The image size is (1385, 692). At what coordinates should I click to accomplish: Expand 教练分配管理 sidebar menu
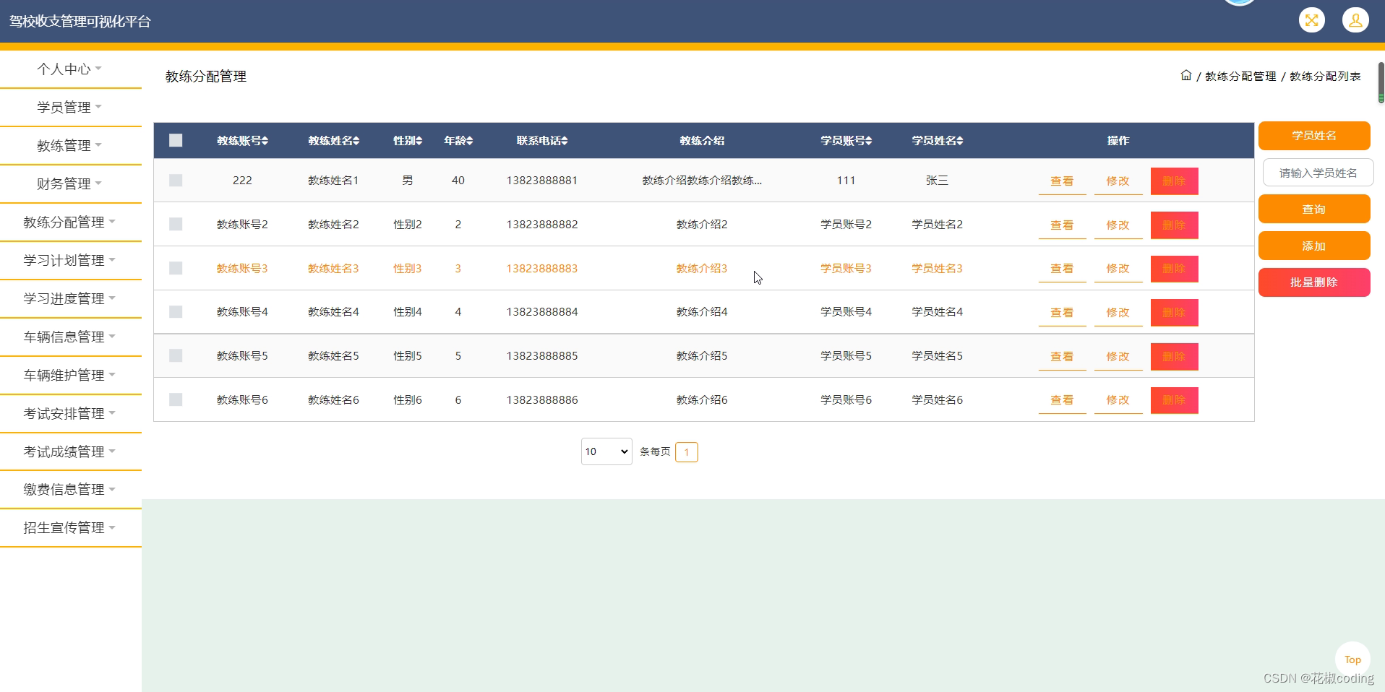pyautogui.click(x=70, y=222)
